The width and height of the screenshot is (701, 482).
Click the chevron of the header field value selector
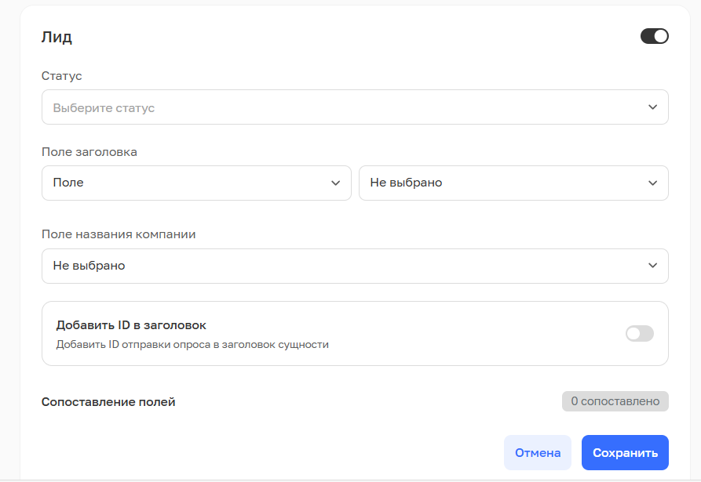click(x=652, y=183)
